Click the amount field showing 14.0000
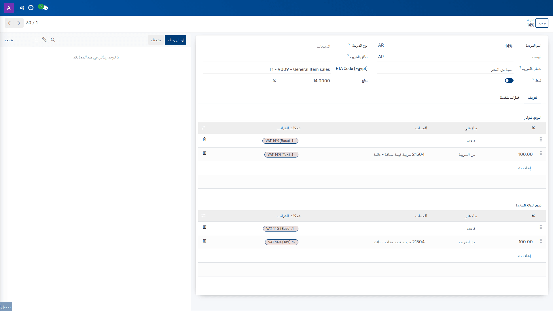 tap(304, 81)
